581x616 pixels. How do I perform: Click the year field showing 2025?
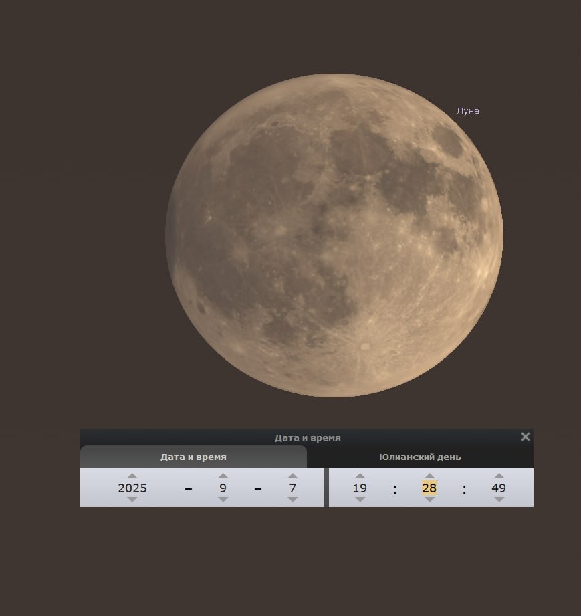click(x=132, y=488)
